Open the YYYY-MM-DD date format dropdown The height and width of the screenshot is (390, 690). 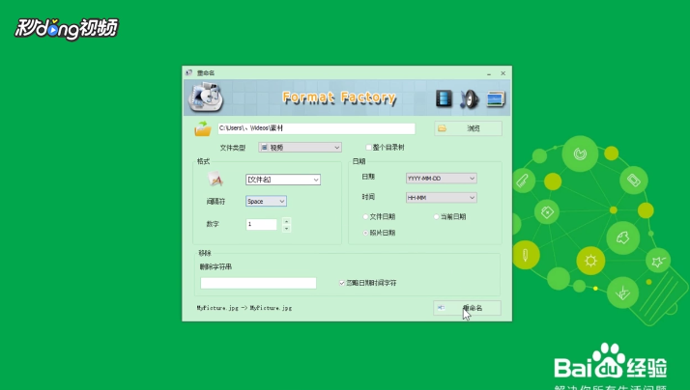pos(441,178)
